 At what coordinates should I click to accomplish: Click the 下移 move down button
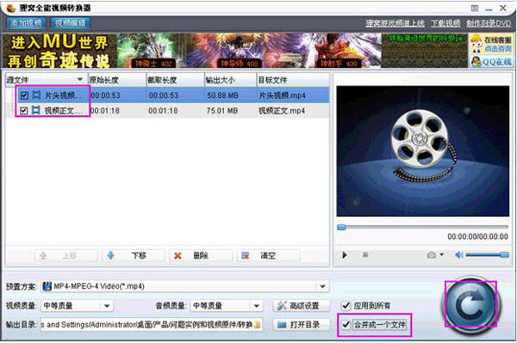(x=134, y=255)
